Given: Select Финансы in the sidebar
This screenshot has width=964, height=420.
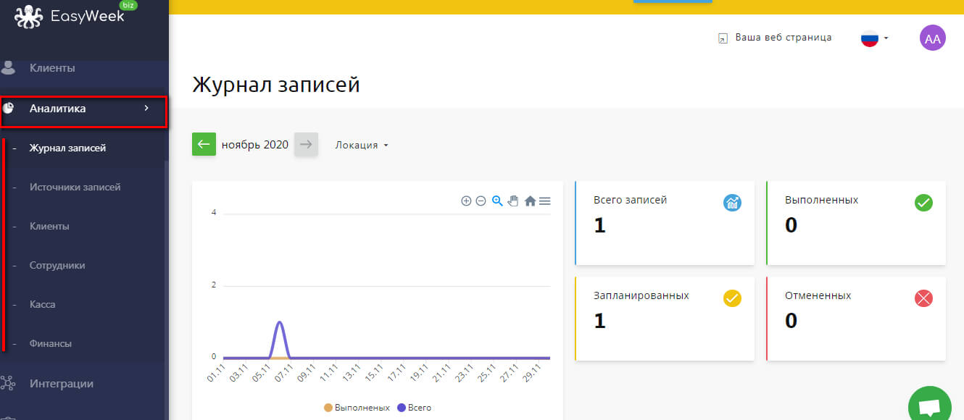Looking at the screenshot, I should (50, 343).
